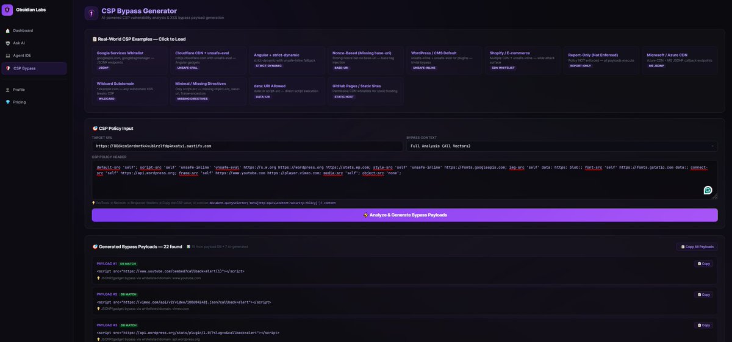Click the green Grammarly icon in policy textarea
Screen dimensions: 732x342
tap(708, 190)
